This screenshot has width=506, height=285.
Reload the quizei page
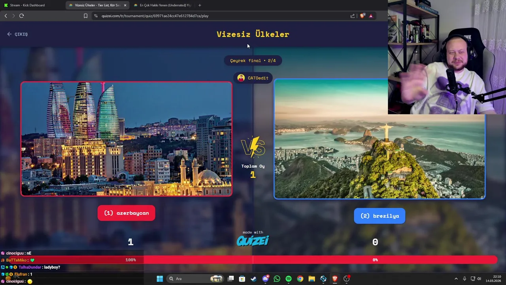point(21,16)
